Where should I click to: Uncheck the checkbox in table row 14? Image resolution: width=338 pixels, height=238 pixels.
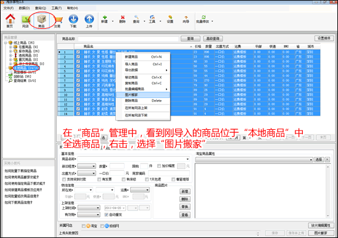(x=78, y=114)
